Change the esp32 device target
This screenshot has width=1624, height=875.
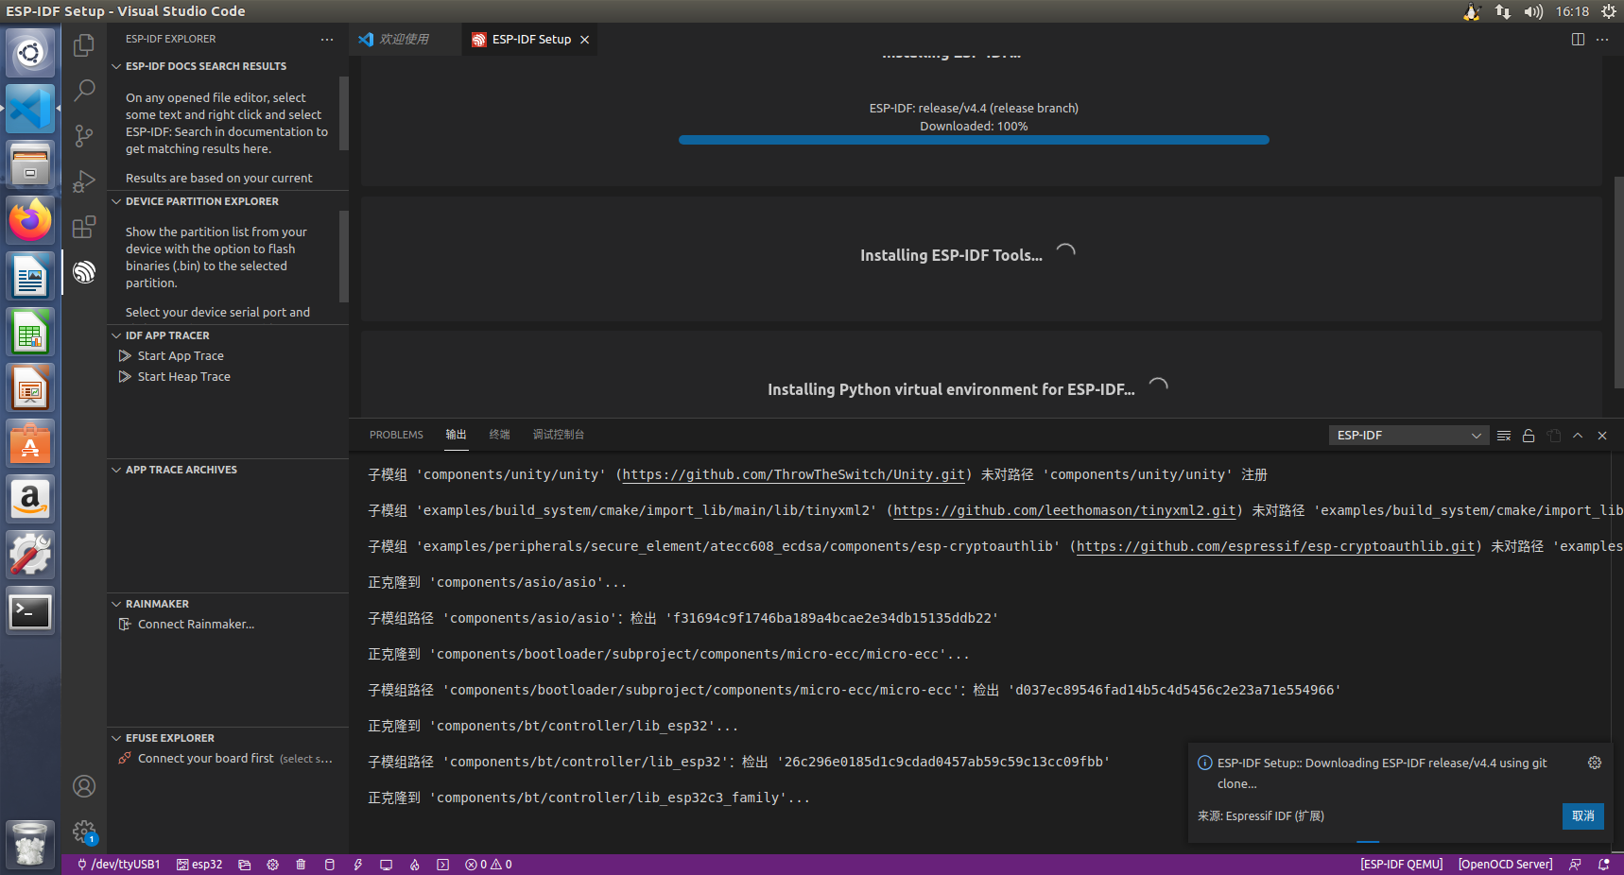point(199,864)
